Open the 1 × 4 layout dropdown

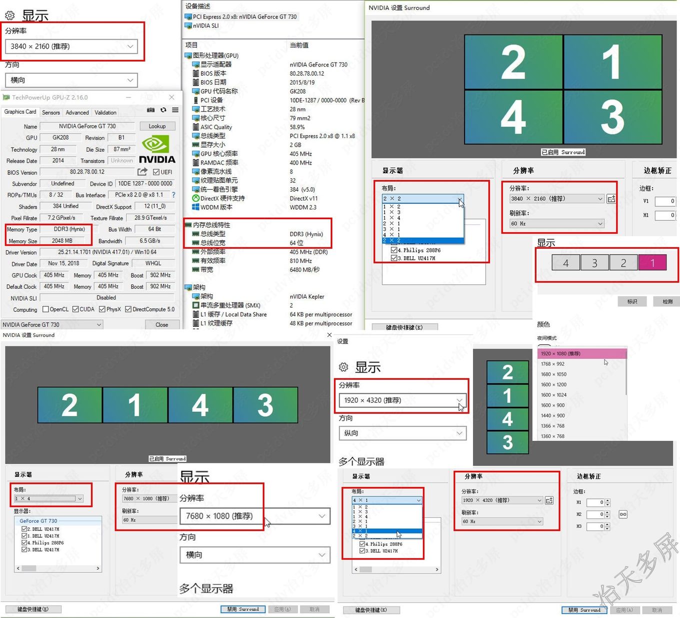click(48, 498)
